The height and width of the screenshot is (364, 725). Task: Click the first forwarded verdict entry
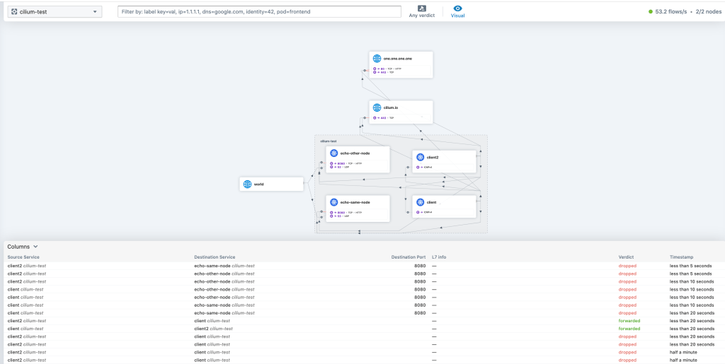(x=629, y=320)
